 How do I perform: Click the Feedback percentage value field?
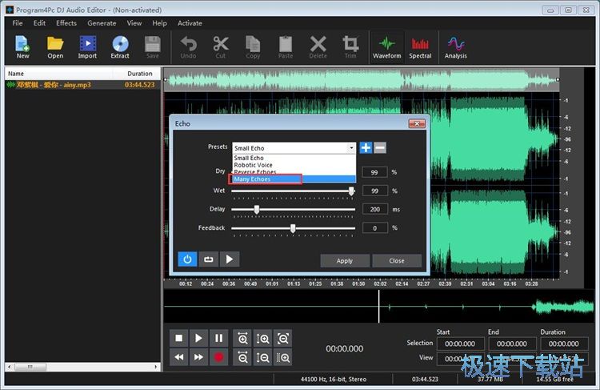[375, 228]
